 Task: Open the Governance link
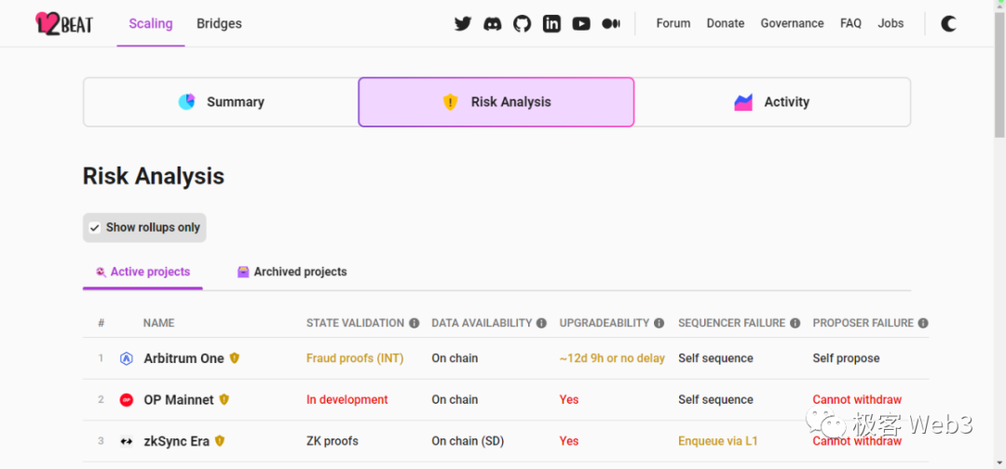click(792, 23)
